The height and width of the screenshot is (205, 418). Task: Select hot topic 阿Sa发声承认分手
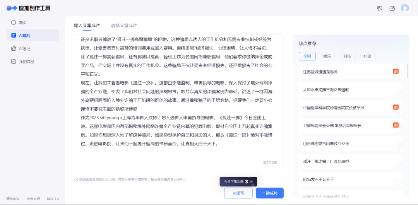pyautogui.click(x=351, y=179)
